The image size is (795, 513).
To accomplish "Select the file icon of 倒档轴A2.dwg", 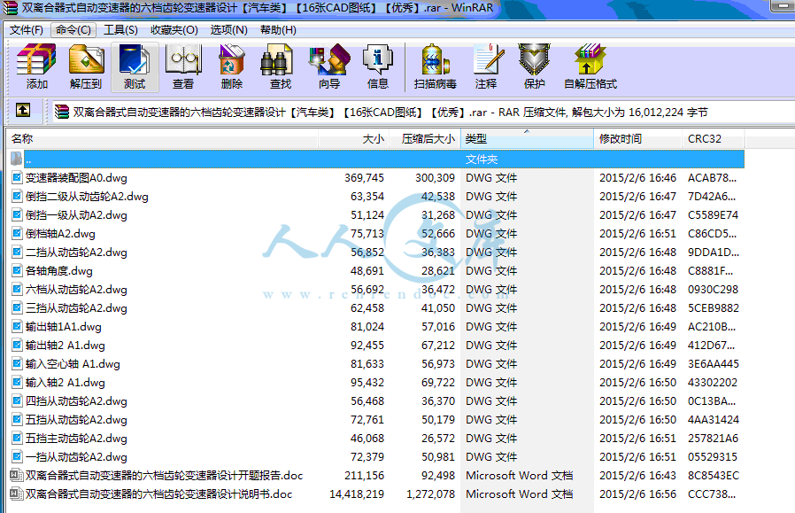I will click(x=17, y=233).
